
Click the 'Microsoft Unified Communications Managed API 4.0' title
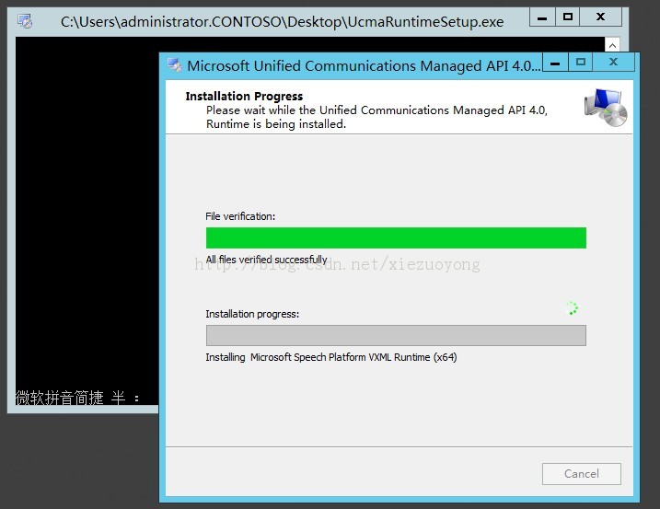click(364, 65)
